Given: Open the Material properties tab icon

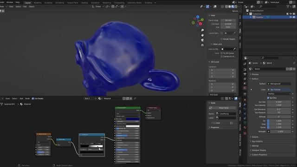Looking at the screenshot, I should point(245,128).
